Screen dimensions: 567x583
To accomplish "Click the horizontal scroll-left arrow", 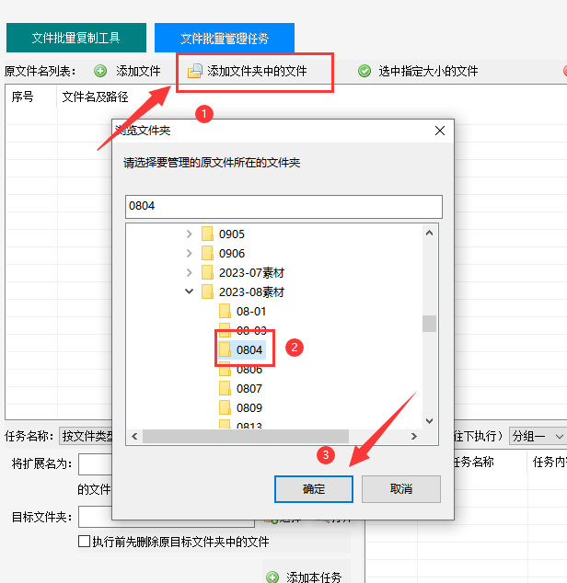I will pyautogui.click(x=134, y=436).
